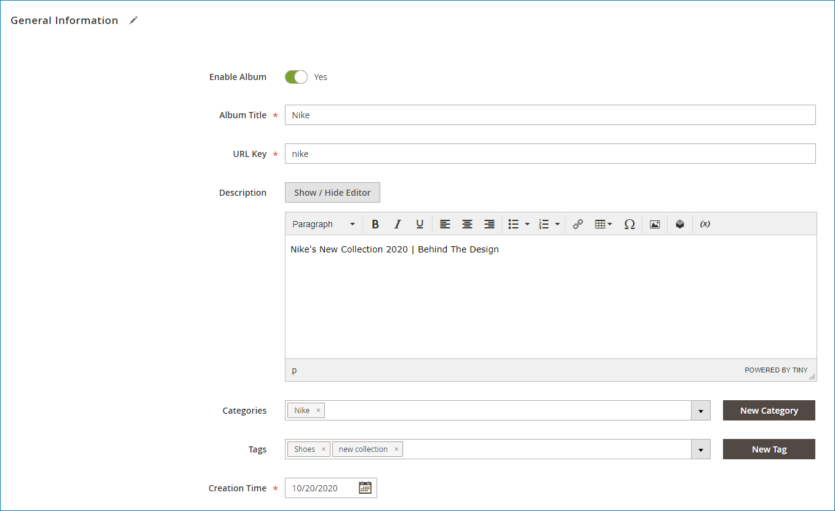Screen dimensions: 835x511
Task: Insert an image into the description
Action: click(x=655, y=223)
